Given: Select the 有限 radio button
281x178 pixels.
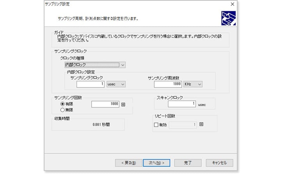Looking at the screenshot, I should tap(62, 104).
